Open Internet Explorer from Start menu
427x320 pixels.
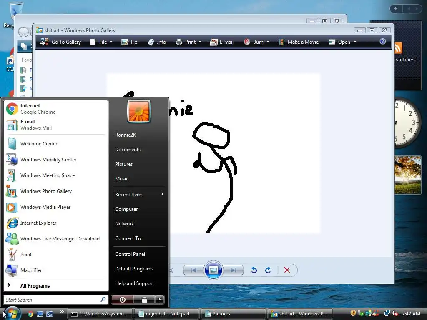point(56,223)
